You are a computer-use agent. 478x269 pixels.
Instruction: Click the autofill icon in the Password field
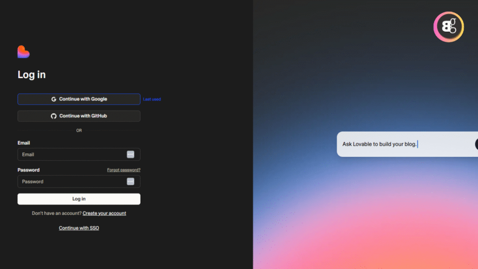[x=131, y=181]
